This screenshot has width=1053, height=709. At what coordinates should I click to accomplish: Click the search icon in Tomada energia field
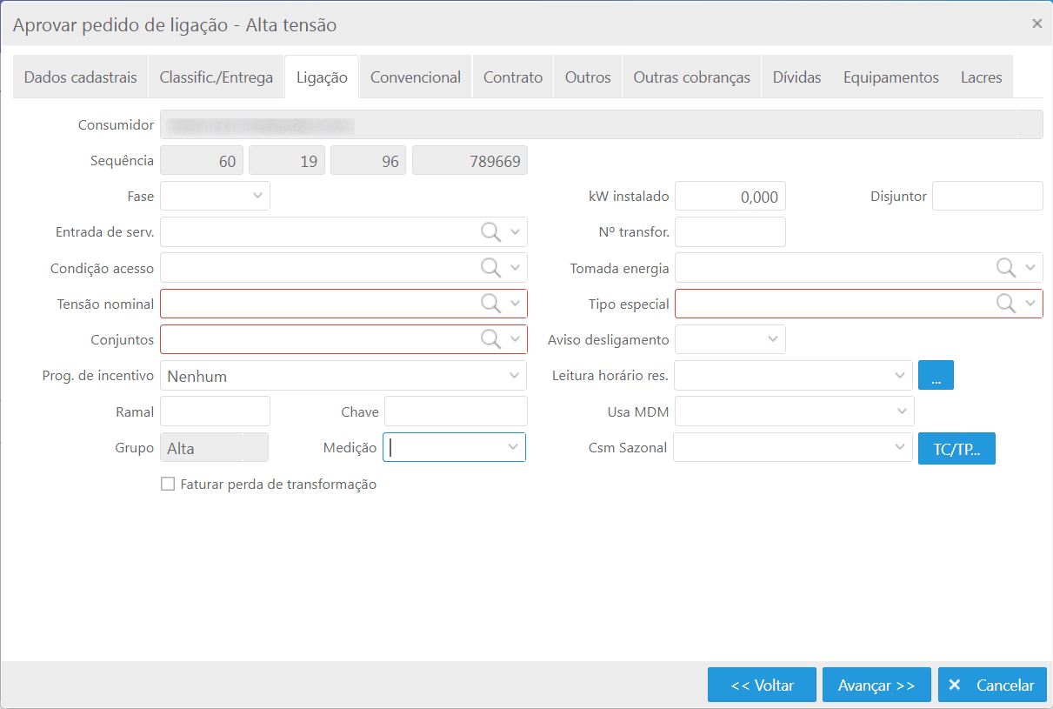click(1006, 267)
